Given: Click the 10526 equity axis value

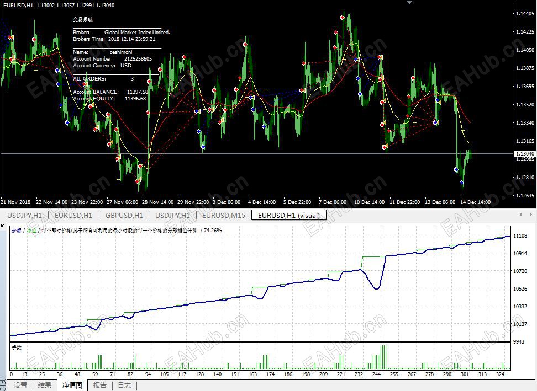Looking at the screenshot, I should [x=520, y=289].
